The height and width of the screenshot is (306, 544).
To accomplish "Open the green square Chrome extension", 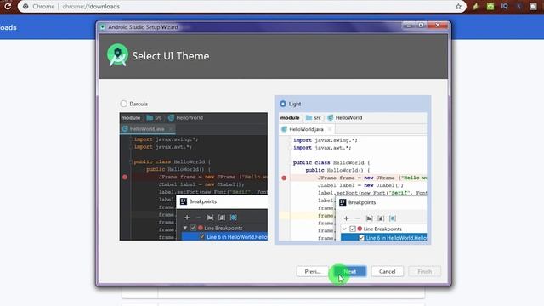I will pyautogui.click(x=490, y=6).
